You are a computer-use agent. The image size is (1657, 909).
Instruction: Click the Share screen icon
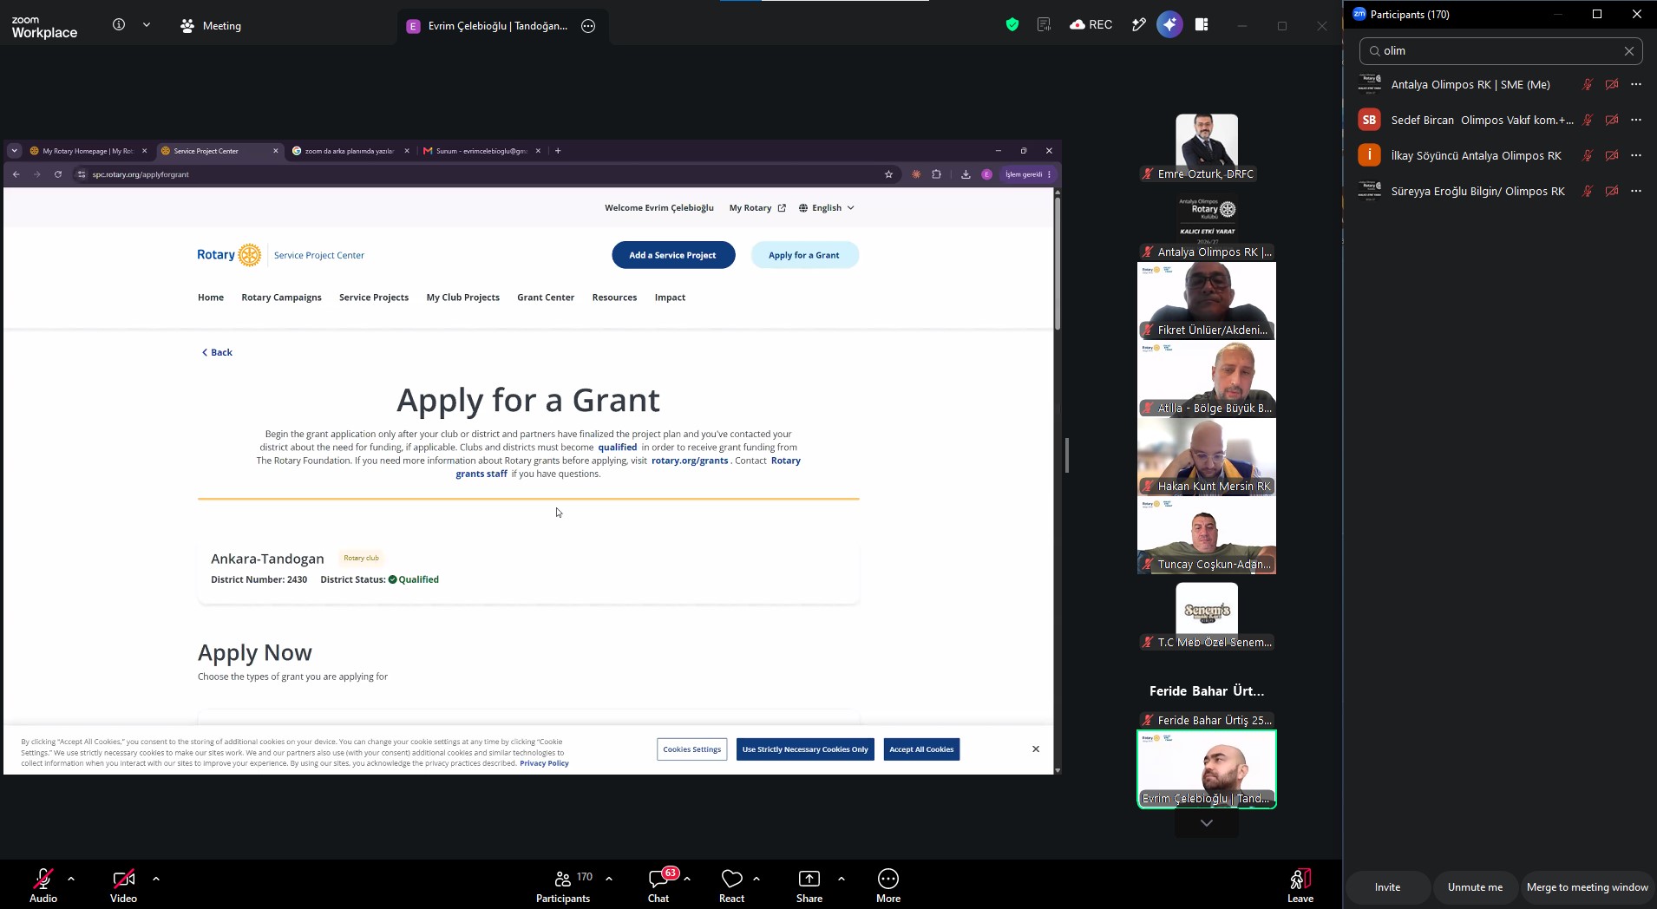pyautogui.click(x=809, y=886)
